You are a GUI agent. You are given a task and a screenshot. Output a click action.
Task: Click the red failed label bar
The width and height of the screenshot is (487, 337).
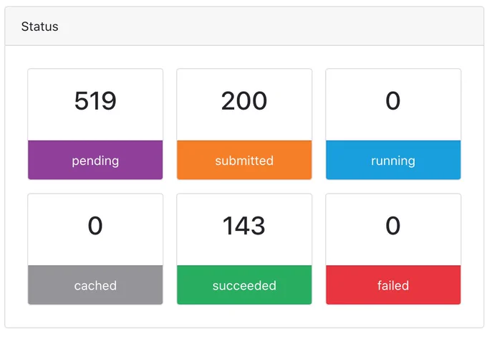click(393, 285)
